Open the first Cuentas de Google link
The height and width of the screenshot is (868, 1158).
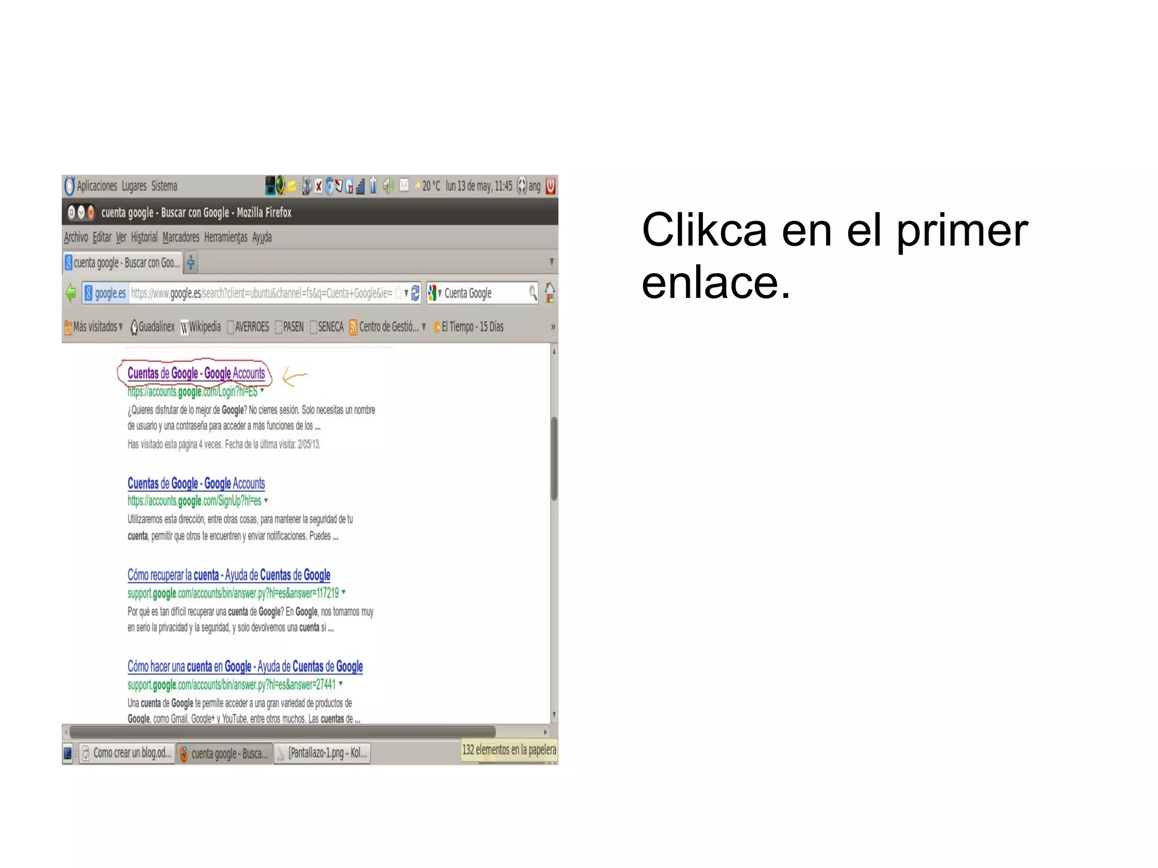point(196,373)
